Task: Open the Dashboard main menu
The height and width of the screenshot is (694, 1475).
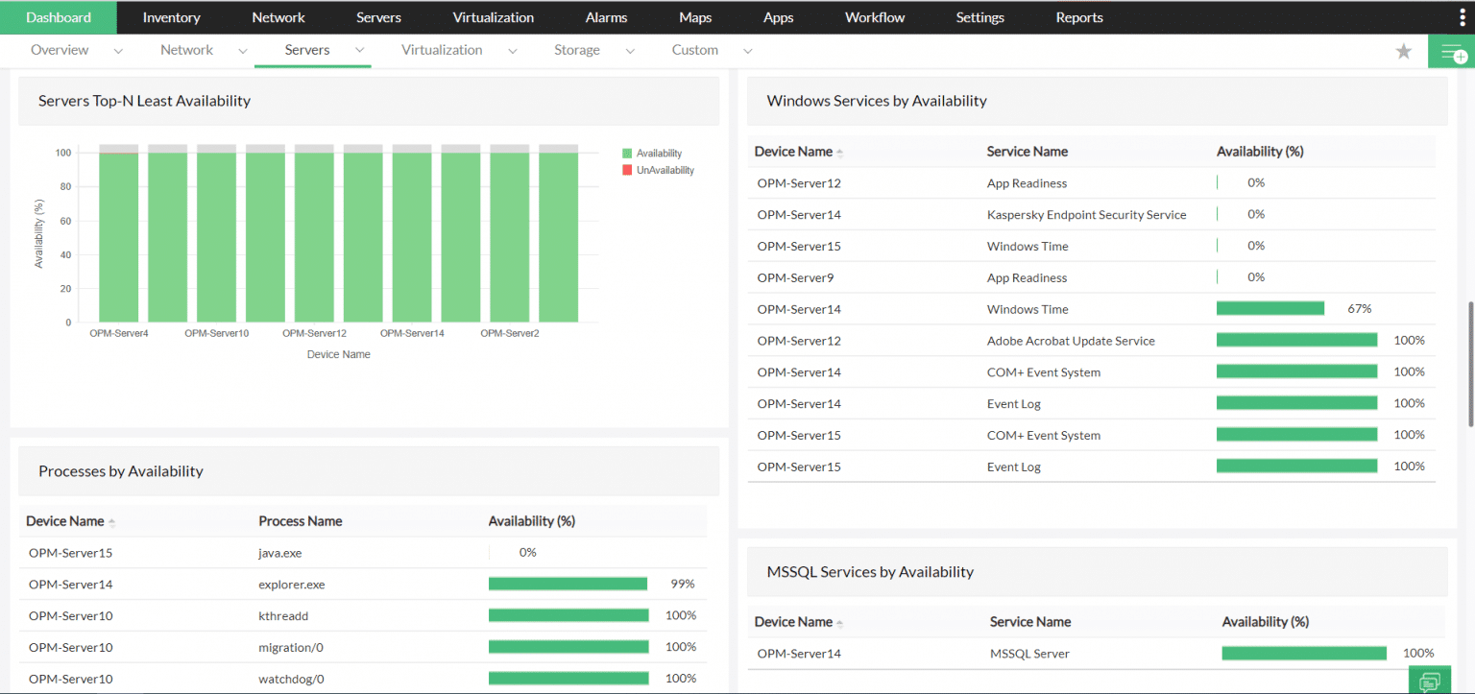Action: 59,17
